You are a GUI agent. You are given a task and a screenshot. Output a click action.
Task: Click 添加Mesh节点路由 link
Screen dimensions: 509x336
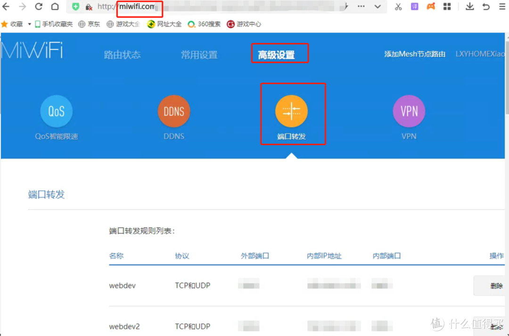415,54
